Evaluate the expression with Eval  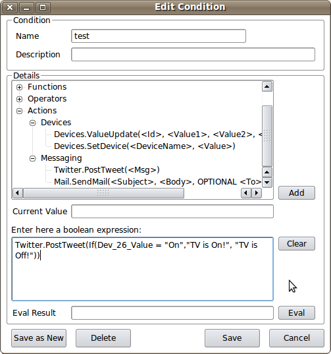click(x=297, y=313)
